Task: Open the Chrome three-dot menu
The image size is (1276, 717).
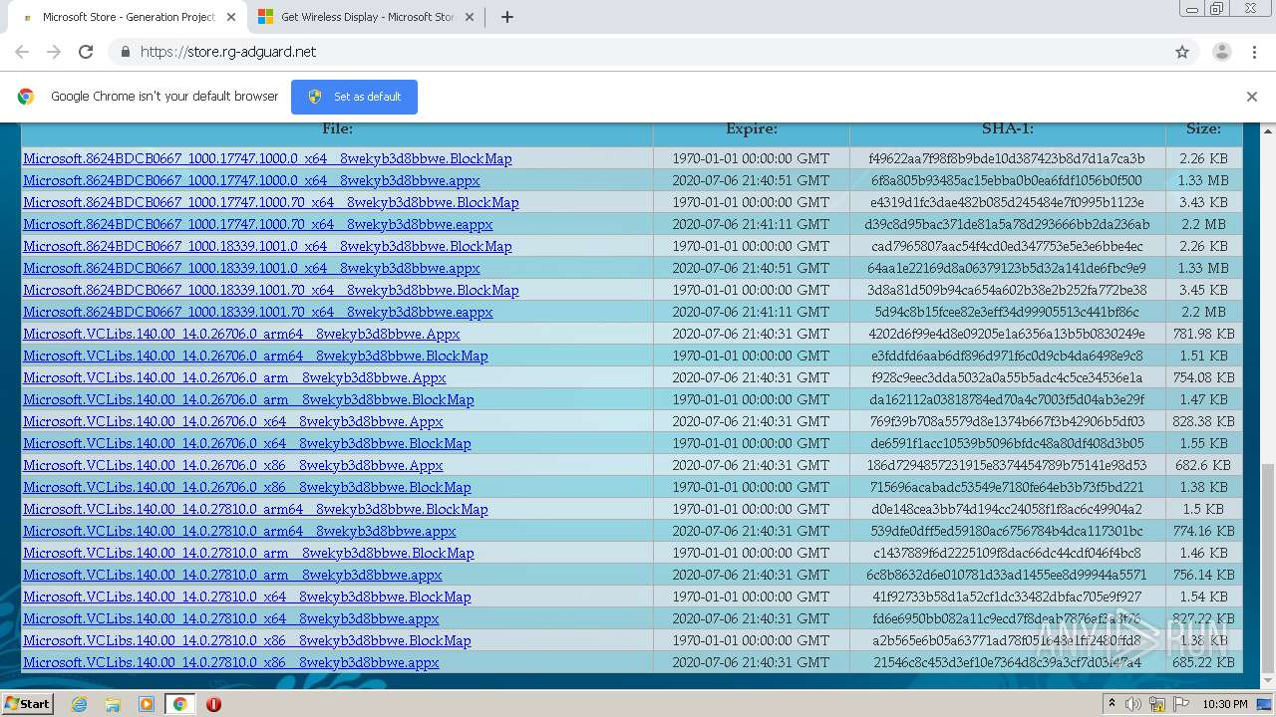Action: pyautogui.click(x=1255, y=52)
